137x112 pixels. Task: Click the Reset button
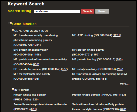102,11
